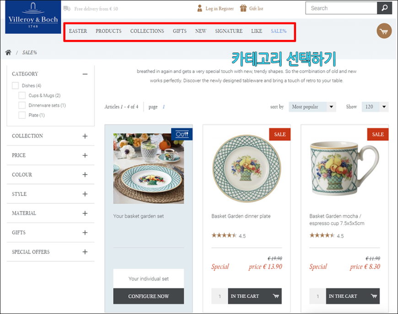Add Basket Garden dinner plate to cart
The width and height of the screenshot is (398, 314).
[x=255, y=296]
